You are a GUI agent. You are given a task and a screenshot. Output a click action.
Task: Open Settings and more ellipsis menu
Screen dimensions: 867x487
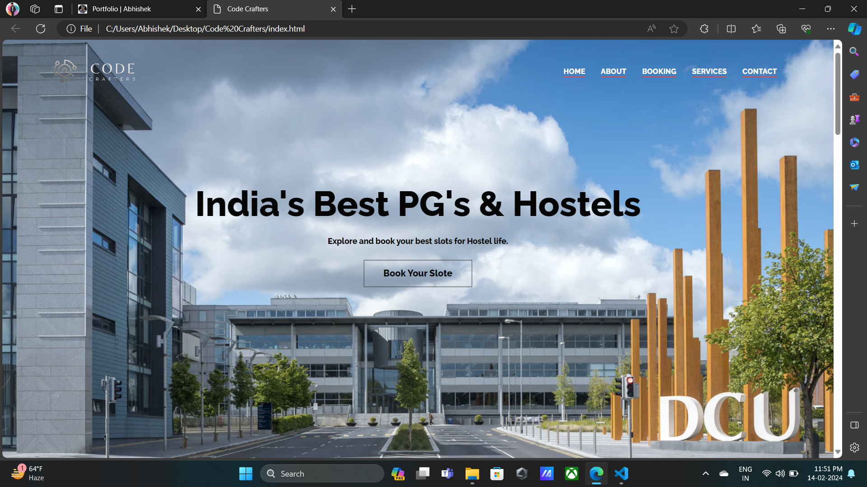tap(831, 28)
